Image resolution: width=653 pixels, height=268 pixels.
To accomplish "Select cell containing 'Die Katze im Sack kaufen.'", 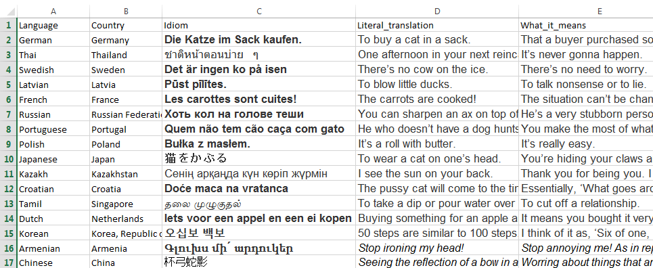I will 258,40.
